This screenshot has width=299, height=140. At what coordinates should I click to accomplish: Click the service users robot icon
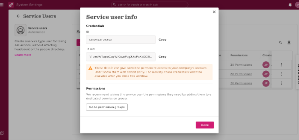(x=21, y=30)
